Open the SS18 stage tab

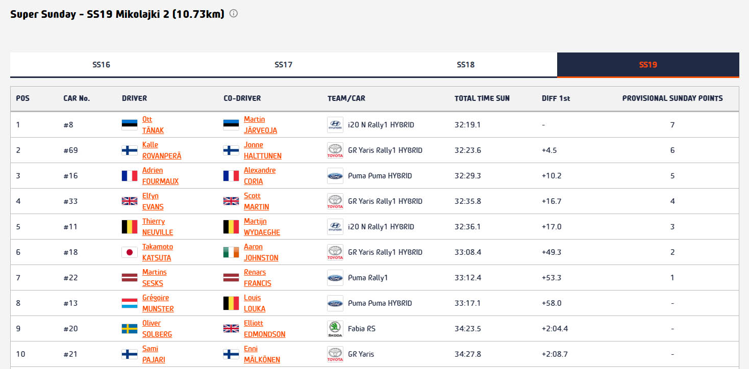(465, 65)
